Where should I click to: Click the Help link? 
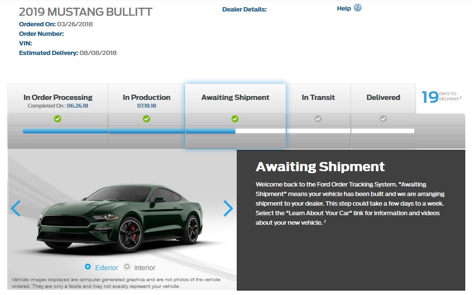coord(344,9)
